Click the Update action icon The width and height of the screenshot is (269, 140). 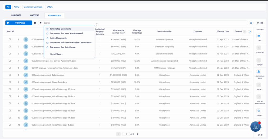259,110
